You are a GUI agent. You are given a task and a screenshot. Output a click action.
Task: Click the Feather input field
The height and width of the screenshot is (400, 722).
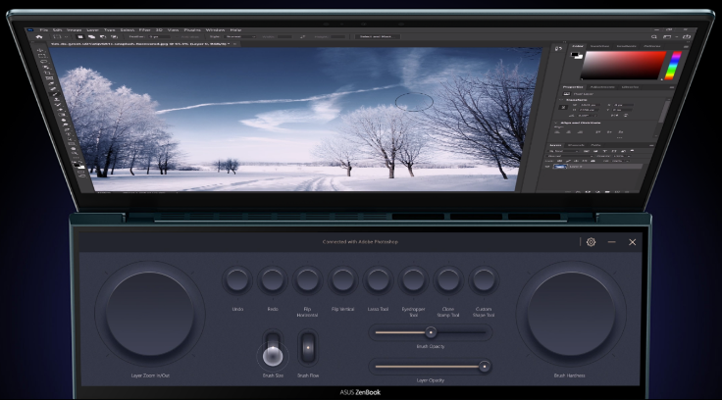coord(159,36)
